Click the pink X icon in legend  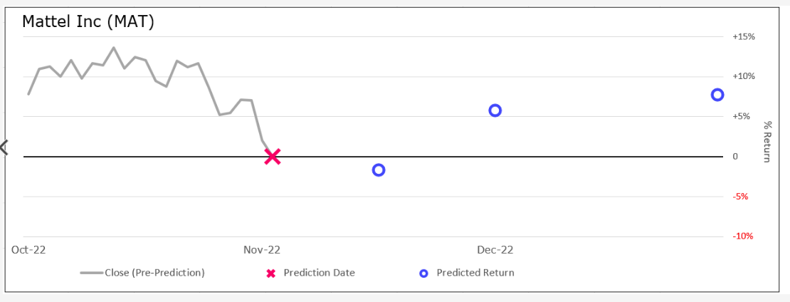(270, 273)
